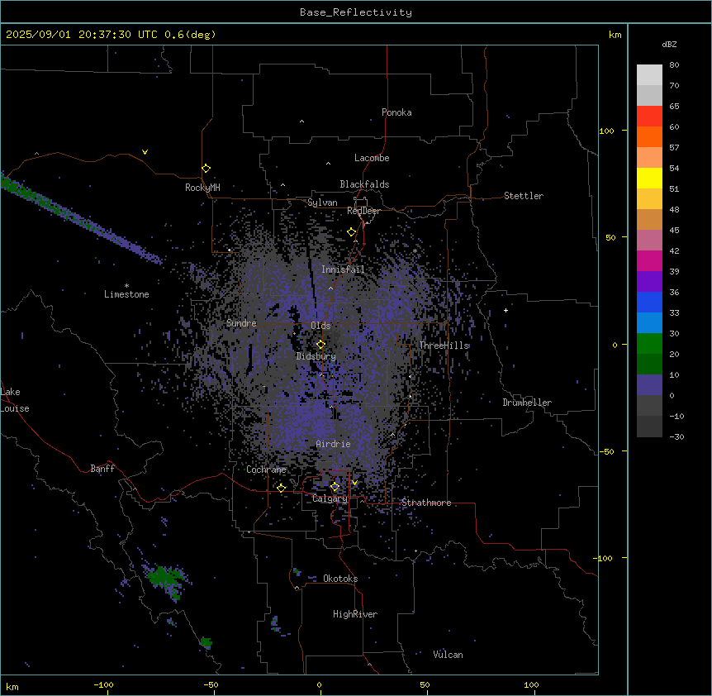Pick the pink 42–45 dBZ legend swatch

649,241
